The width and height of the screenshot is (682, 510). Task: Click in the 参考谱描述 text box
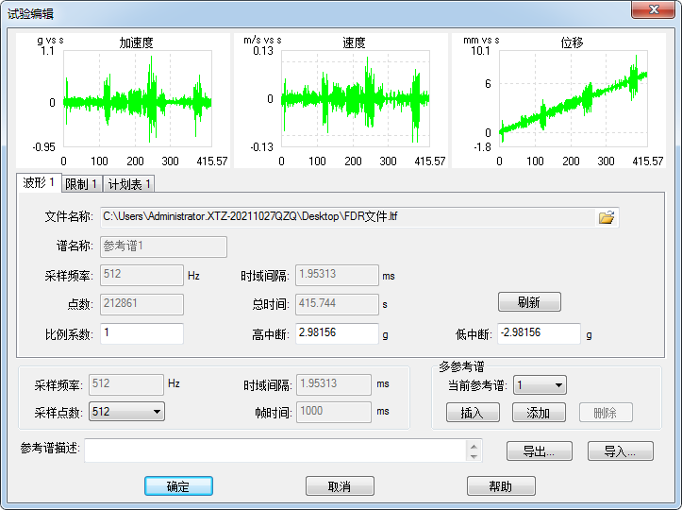(x=278, y=451)
